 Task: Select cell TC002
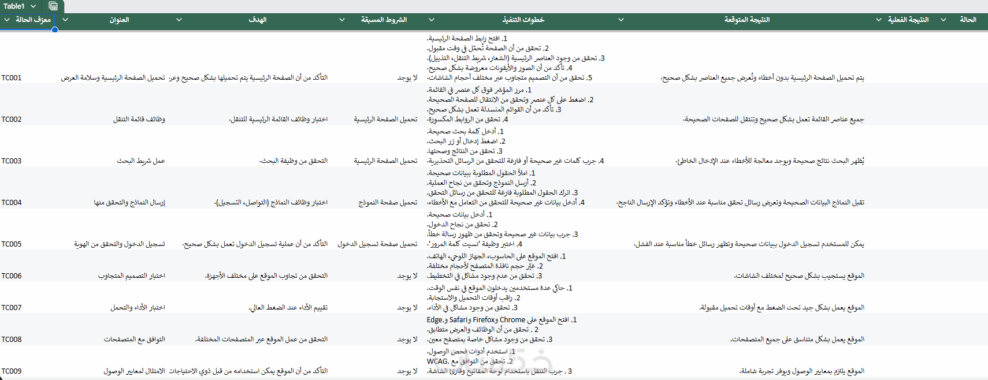tap(12, 120)
